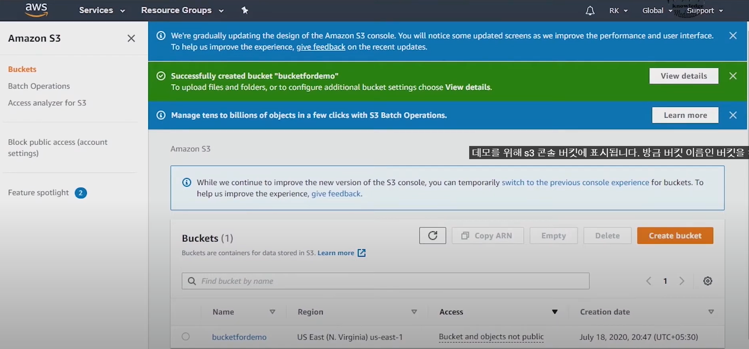Image resolution: width=749 pixels, height=349 pixels.
Task: Click Feature spotlight badge showing 2
Action: [81, 193]
